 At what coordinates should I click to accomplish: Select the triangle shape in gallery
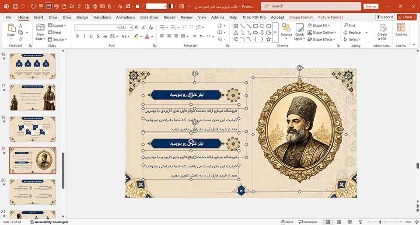236,33
